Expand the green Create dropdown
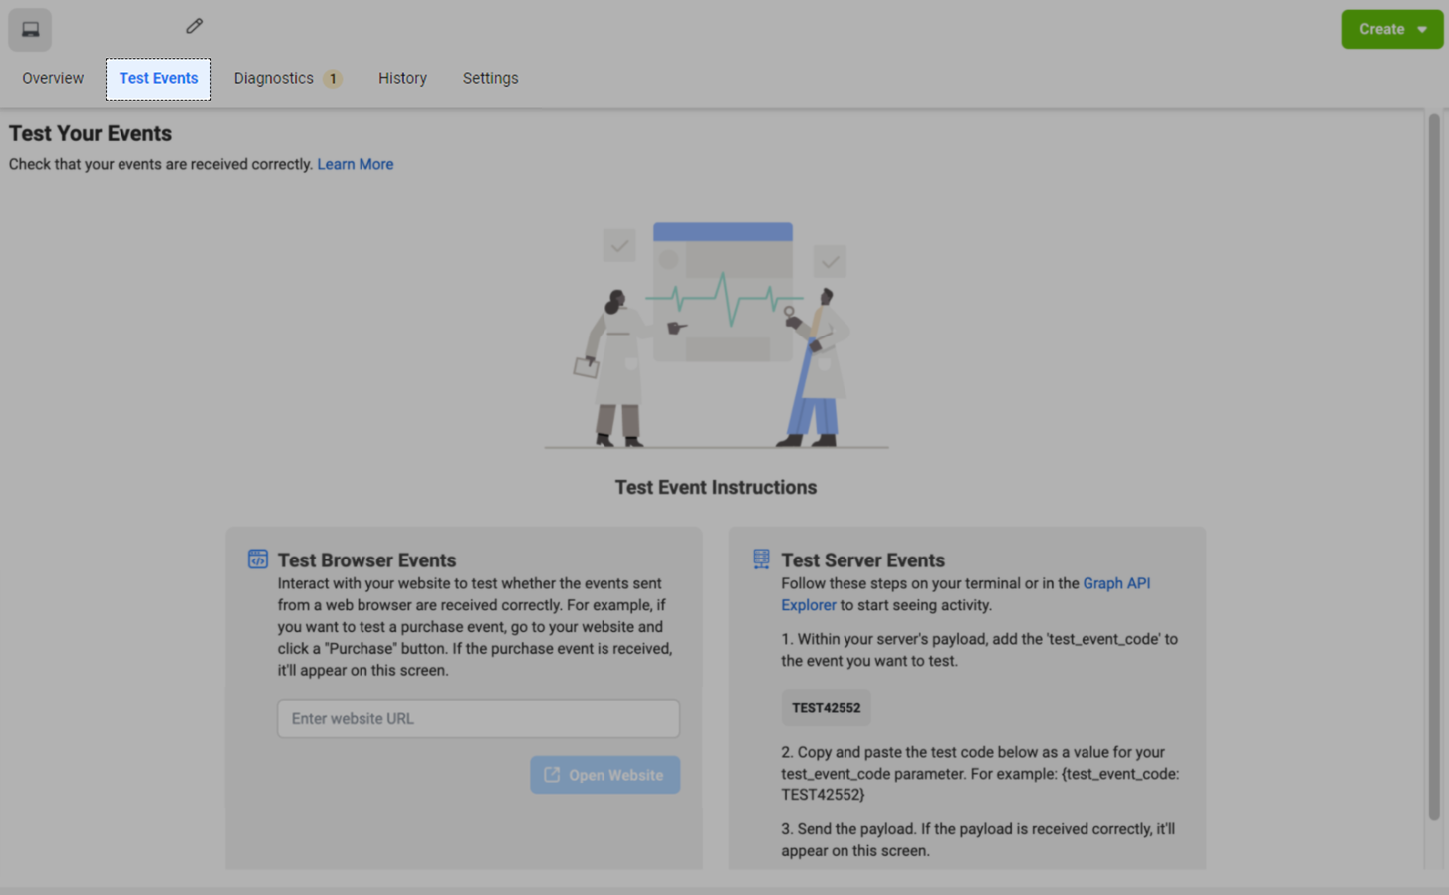1449x895 pixels. 1391,29
